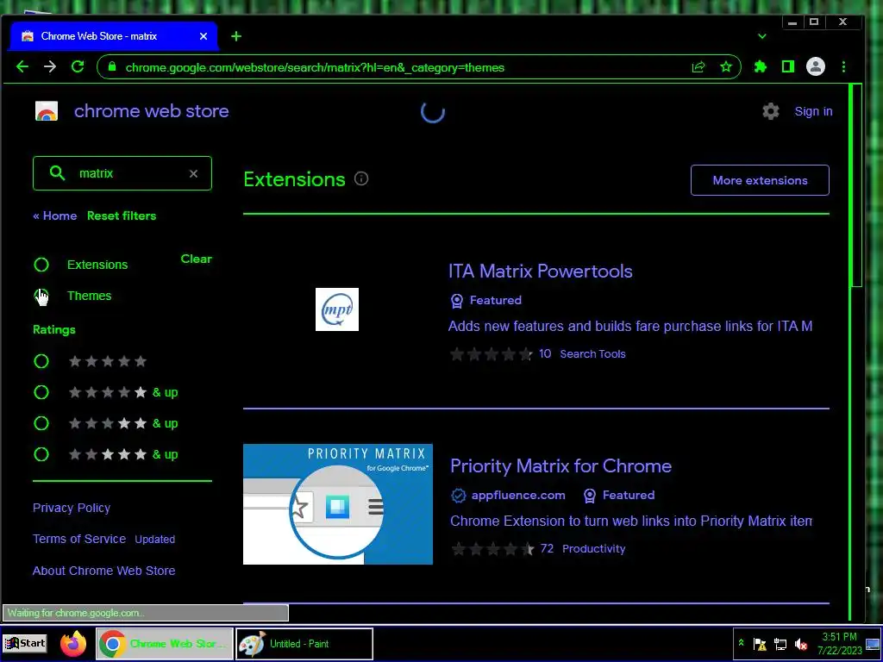Open Terms of Service link
Image resolution: width=883 pixels, height=662 pixels.
(79, 539)
